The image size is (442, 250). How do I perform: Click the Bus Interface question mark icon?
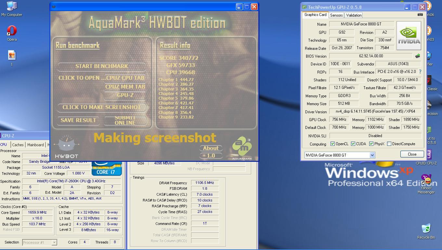[420, 72]
